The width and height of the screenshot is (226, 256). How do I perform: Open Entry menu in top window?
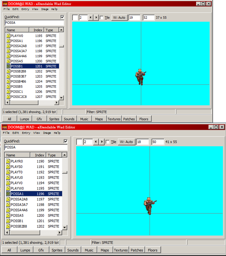(25, 9)
